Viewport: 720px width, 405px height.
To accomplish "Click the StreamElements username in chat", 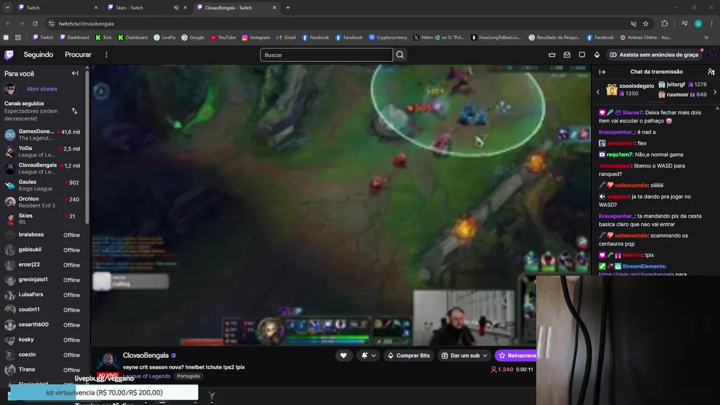I will coord(644,266).
